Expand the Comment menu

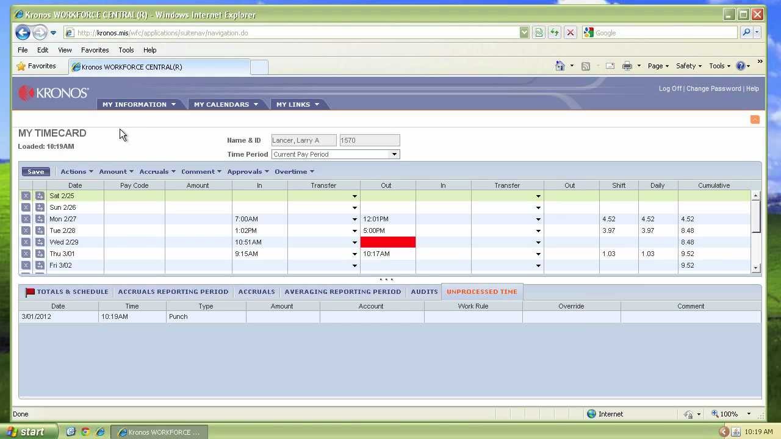click(x=201, y=171)
